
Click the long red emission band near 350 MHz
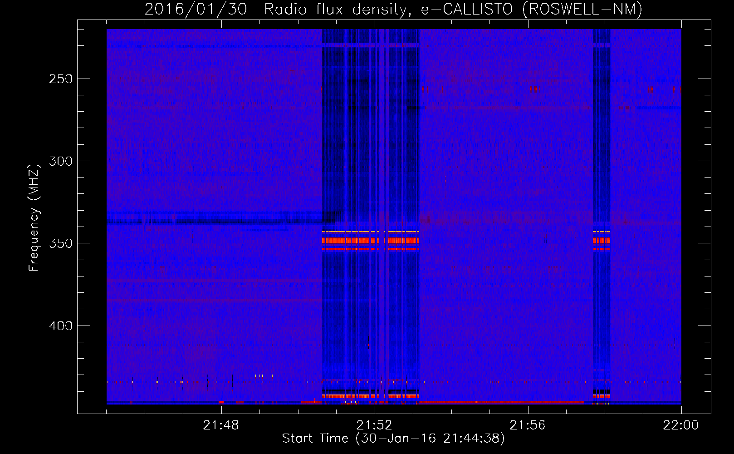370,241
